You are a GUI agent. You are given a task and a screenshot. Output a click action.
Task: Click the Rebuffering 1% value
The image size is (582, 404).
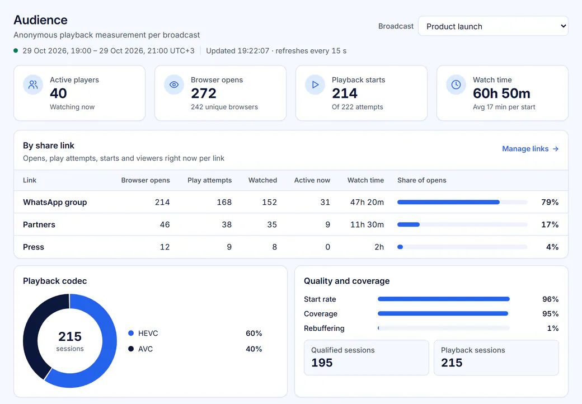[553, 328]
